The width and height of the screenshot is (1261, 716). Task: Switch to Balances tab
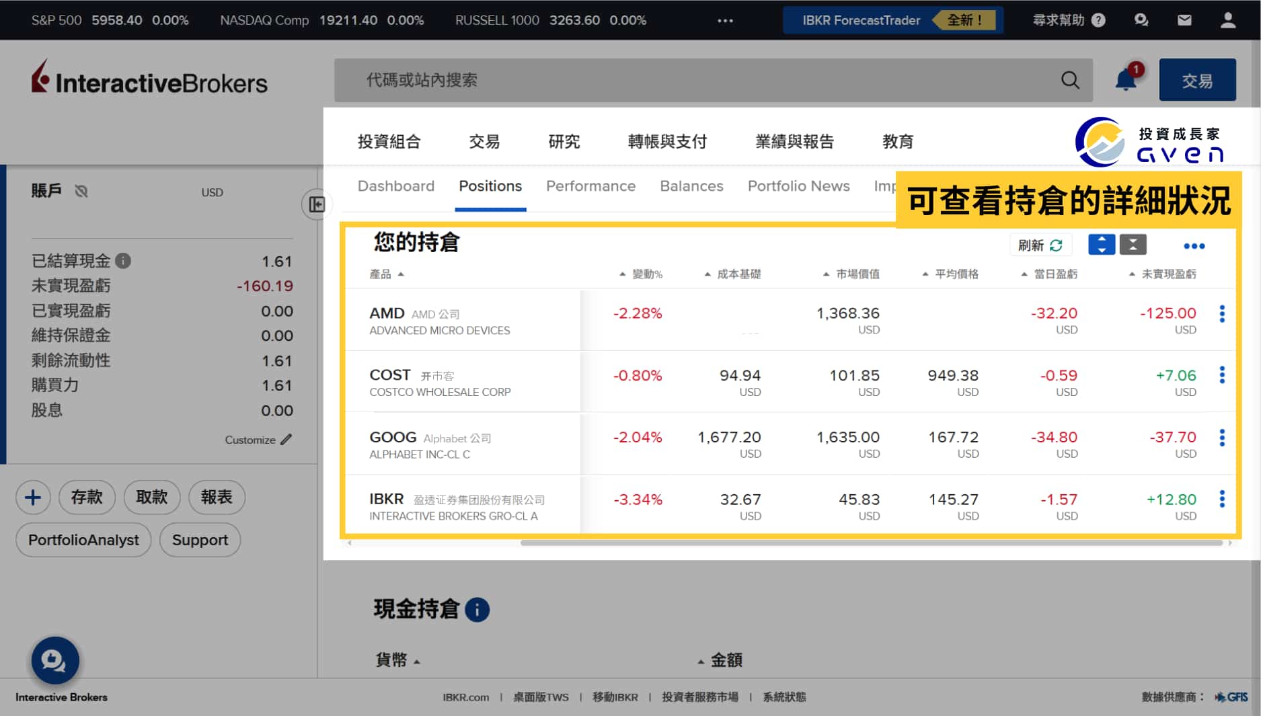(691, 186)
